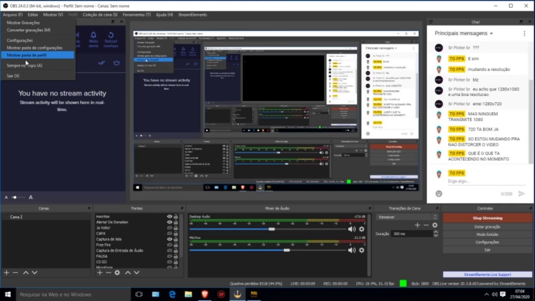Pop out the Fontes dock panel
This screenshot has height=301, width=535.
(x=182, y=208)
